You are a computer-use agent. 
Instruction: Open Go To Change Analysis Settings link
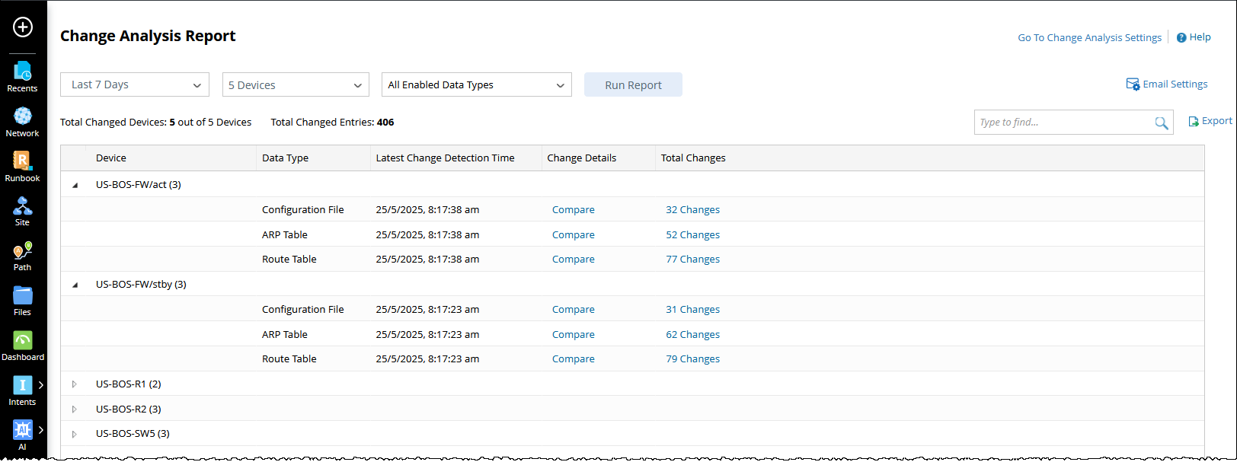coord(1089,37)
